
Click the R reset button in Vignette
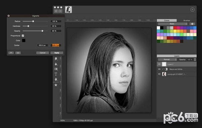click(x=11, y=53)
